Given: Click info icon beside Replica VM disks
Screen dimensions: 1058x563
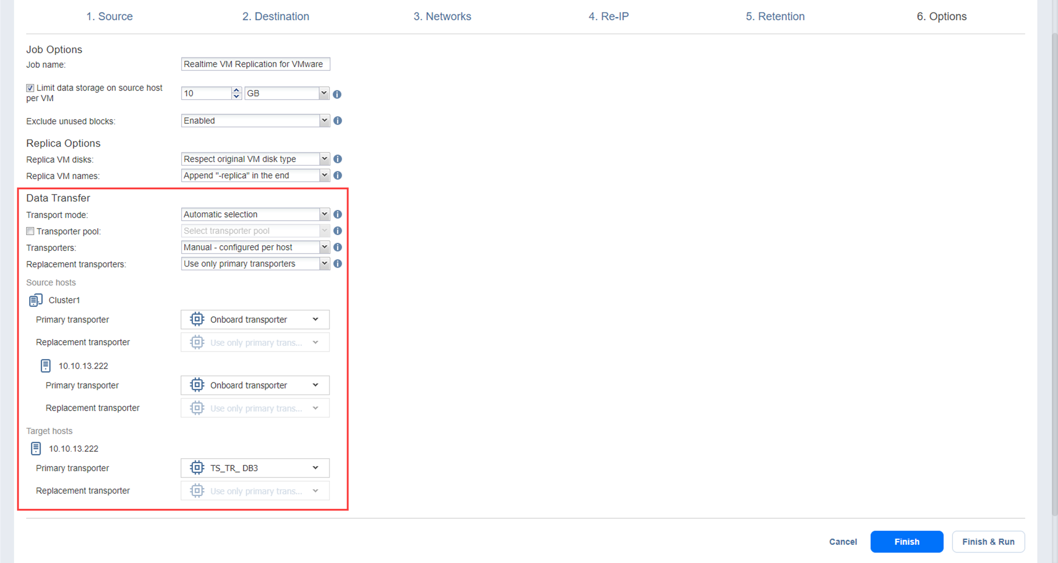Looking at the screenshot, I should tap(338, 159).
